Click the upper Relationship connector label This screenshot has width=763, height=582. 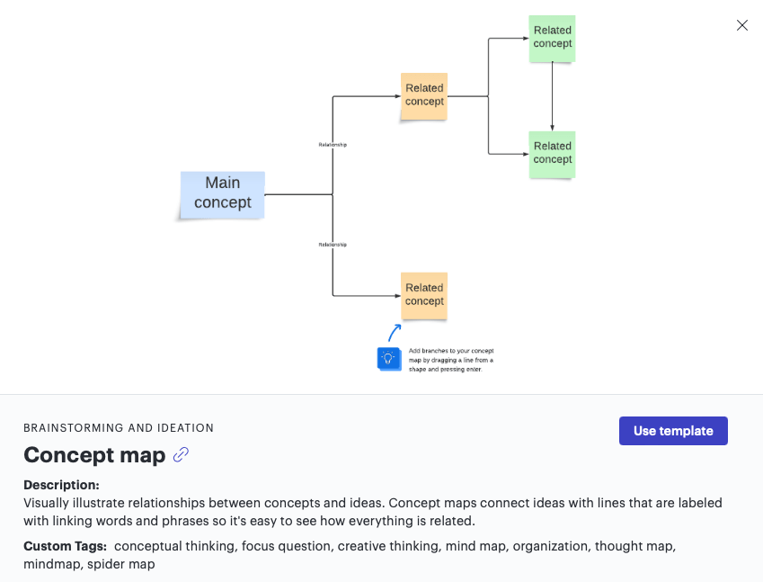coord(331,142)
